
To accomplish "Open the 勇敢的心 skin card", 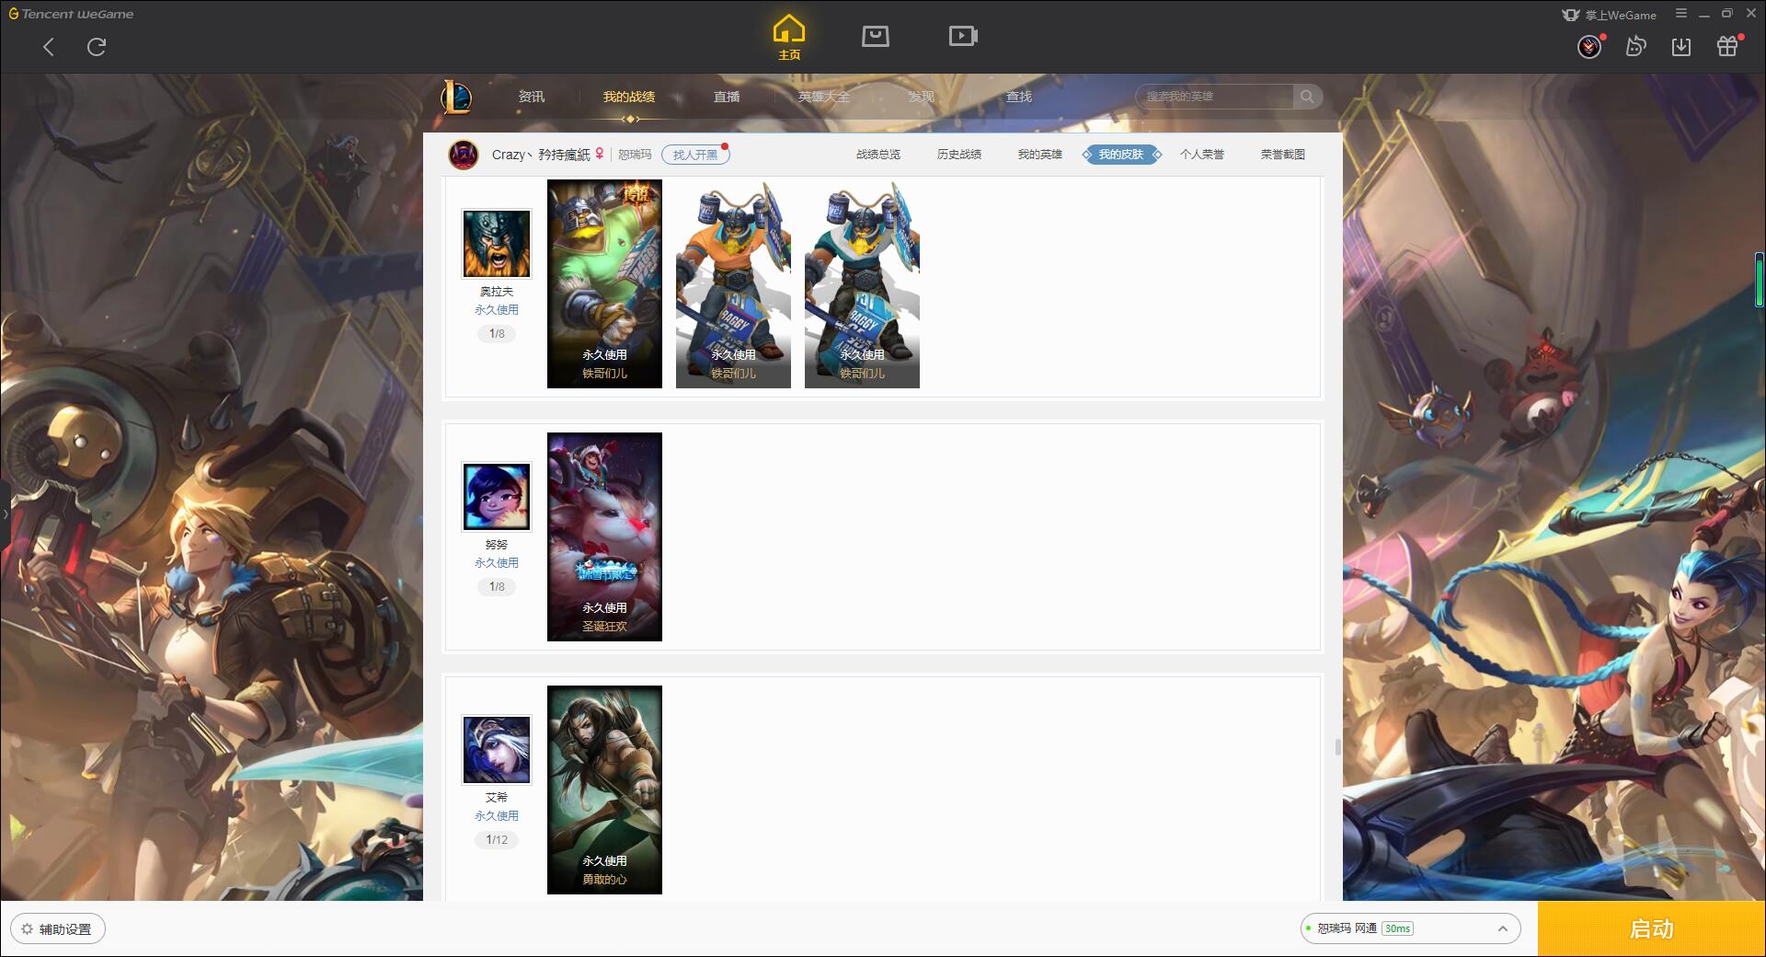I will 604,790.
